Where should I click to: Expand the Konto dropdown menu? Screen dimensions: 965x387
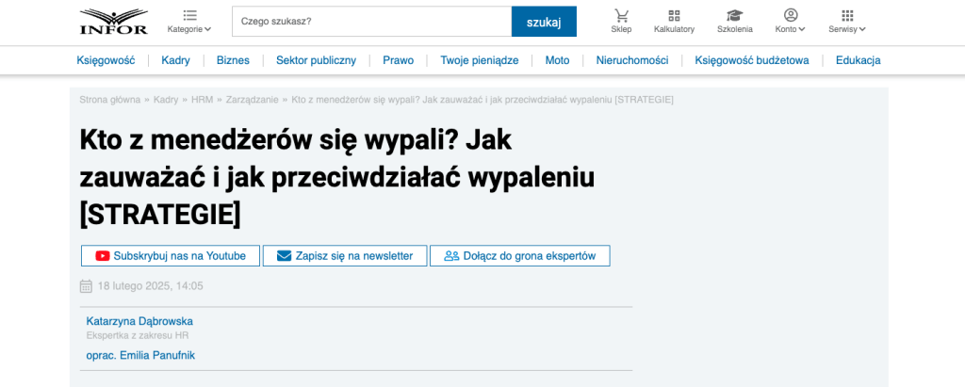coord(791,29)
